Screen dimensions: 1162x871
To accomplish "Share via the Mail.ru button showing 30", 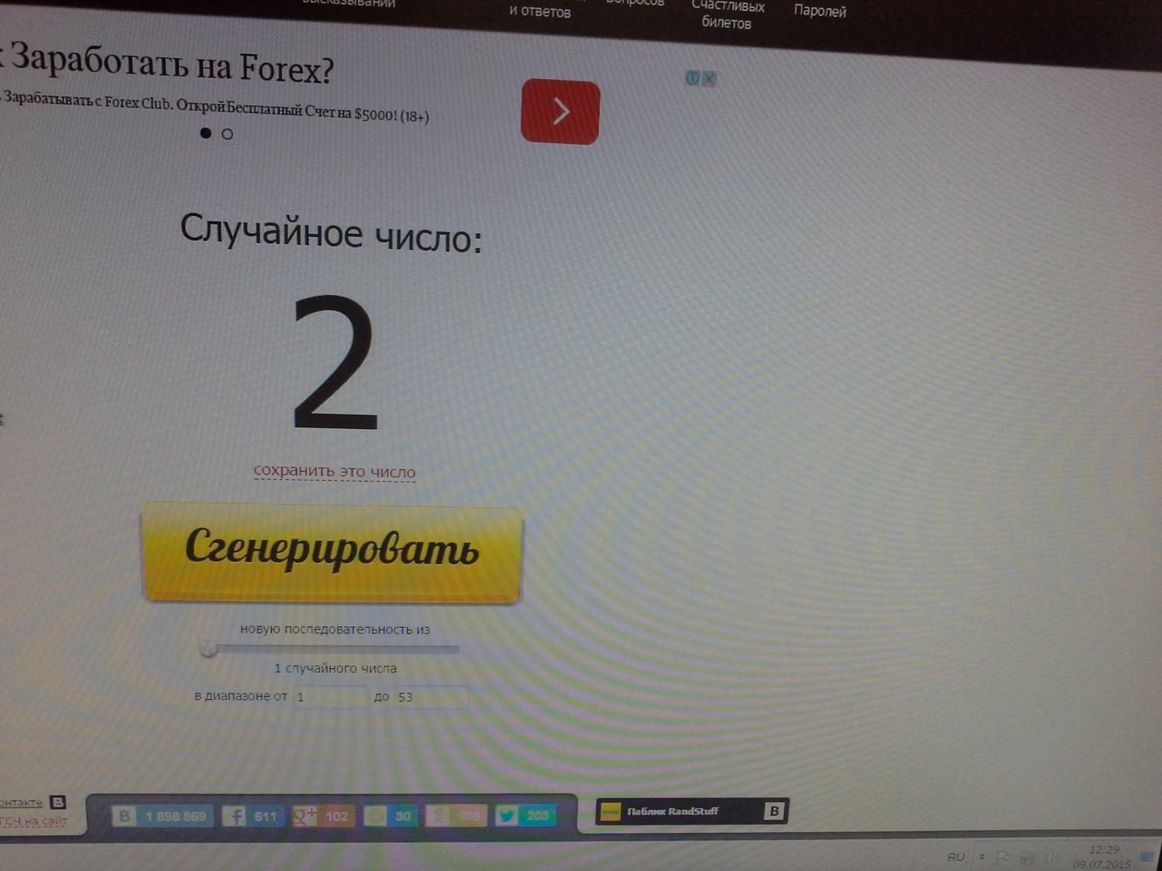I will point(390,816).
